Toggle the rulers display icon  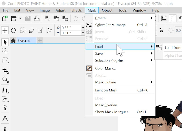point(164,18)
